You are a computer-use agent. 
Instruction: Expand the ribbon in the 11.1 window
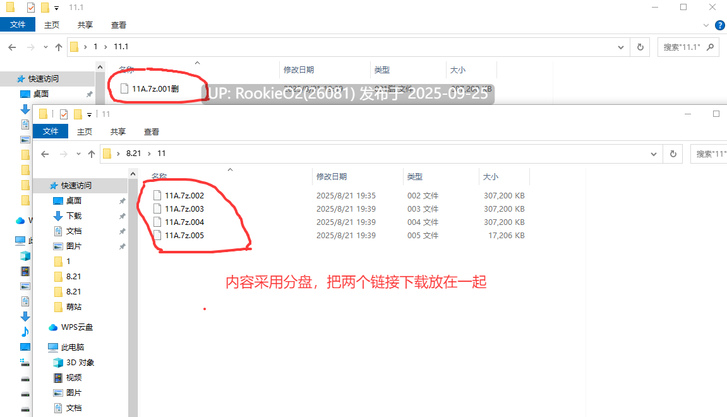[x=706, y=25]
